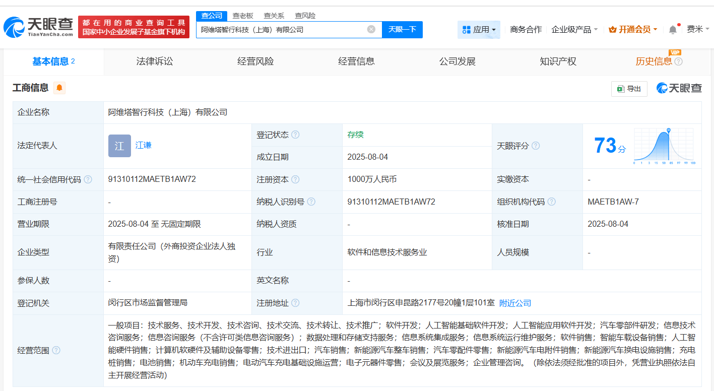Screen dimensions: 714x391
Task: Click help icon next to 天眼评分
Action: click(536, 146)
